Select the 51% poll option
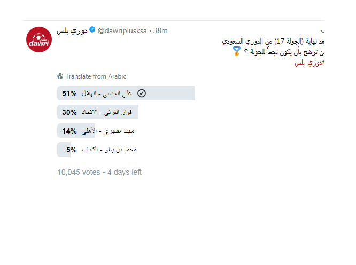This screenshot has height=265, width=356. [126, 93]
